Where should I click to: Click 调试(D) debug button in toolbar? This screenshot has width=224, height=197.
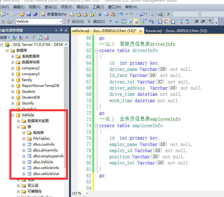96,22
